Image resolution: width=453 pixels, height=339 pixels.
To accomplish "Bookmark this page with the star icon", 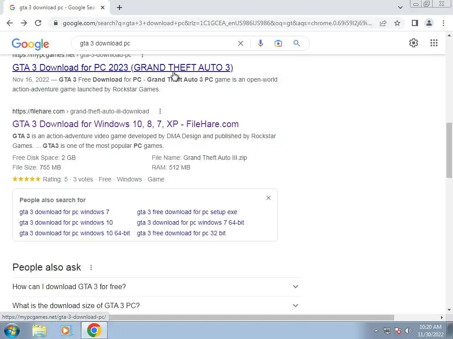I will (397, 23).
